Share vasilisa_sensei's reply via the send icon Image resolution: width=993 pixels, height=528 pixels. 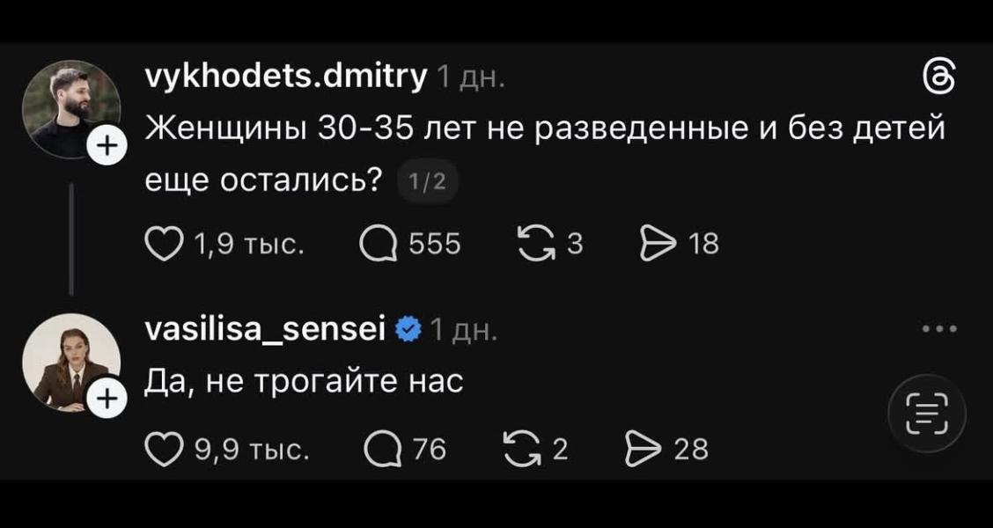coord(643,450)
